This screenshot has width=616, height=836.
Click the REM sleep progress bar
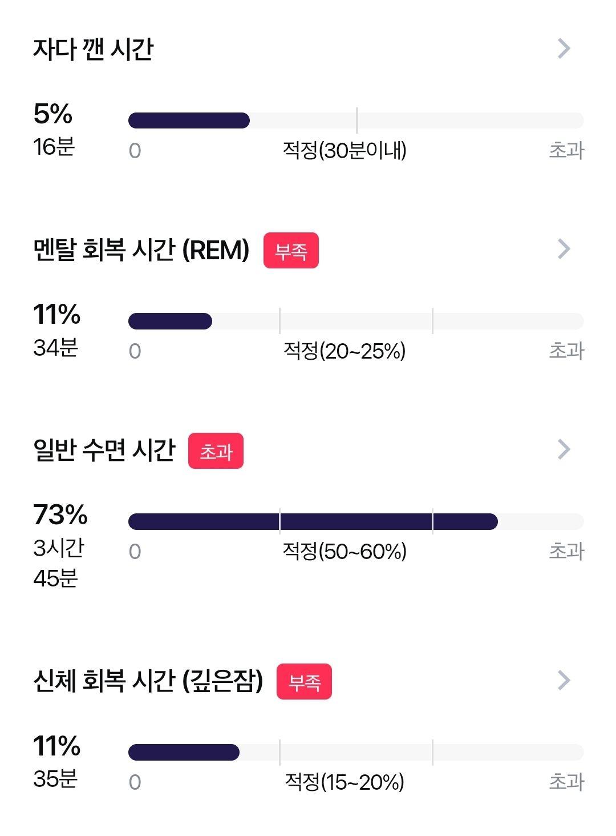(x=356, y=321)
